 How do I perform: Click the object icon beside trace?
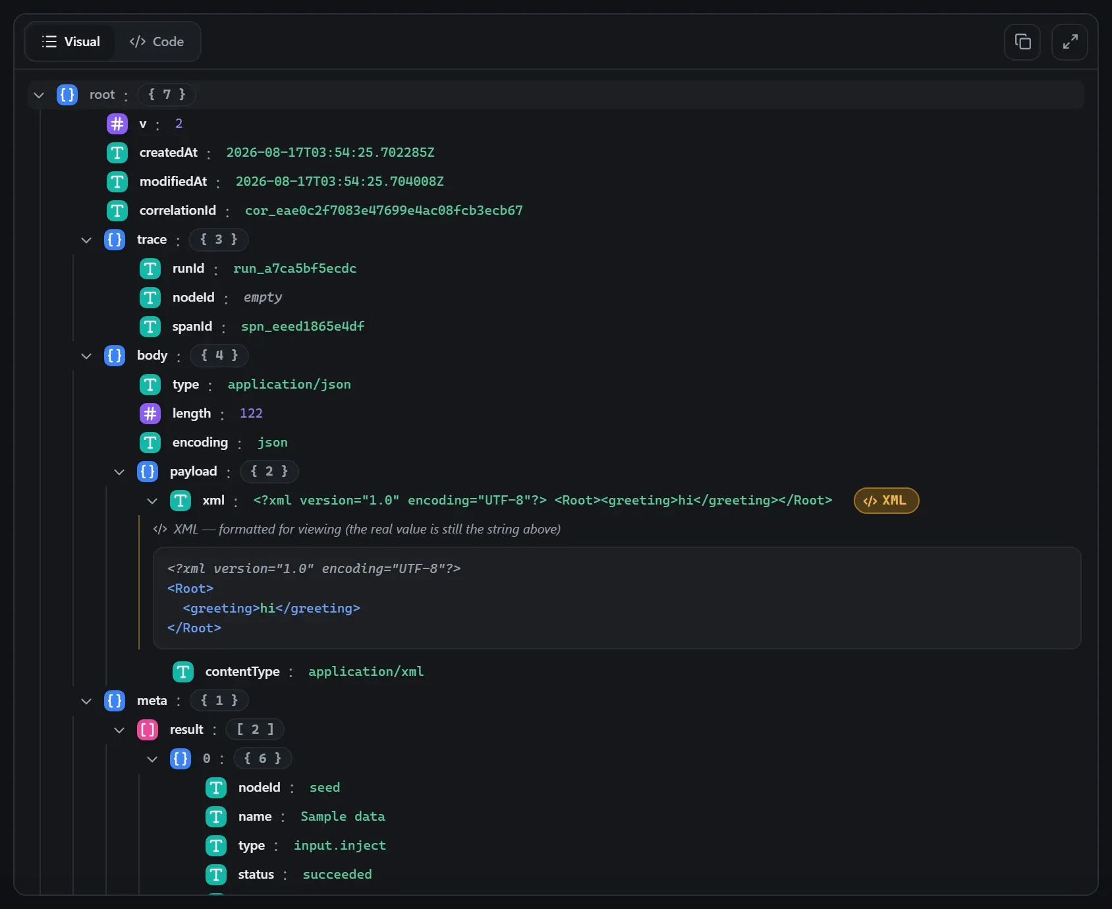tap(115, 240)
